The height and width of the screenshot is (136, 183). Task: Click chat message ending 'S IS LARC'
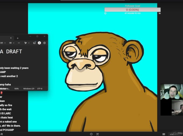(5, 113)
